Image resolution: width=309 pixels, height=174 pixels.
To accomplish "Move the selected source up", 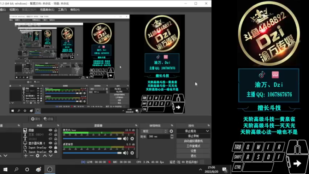I will [x=45, y=156].
